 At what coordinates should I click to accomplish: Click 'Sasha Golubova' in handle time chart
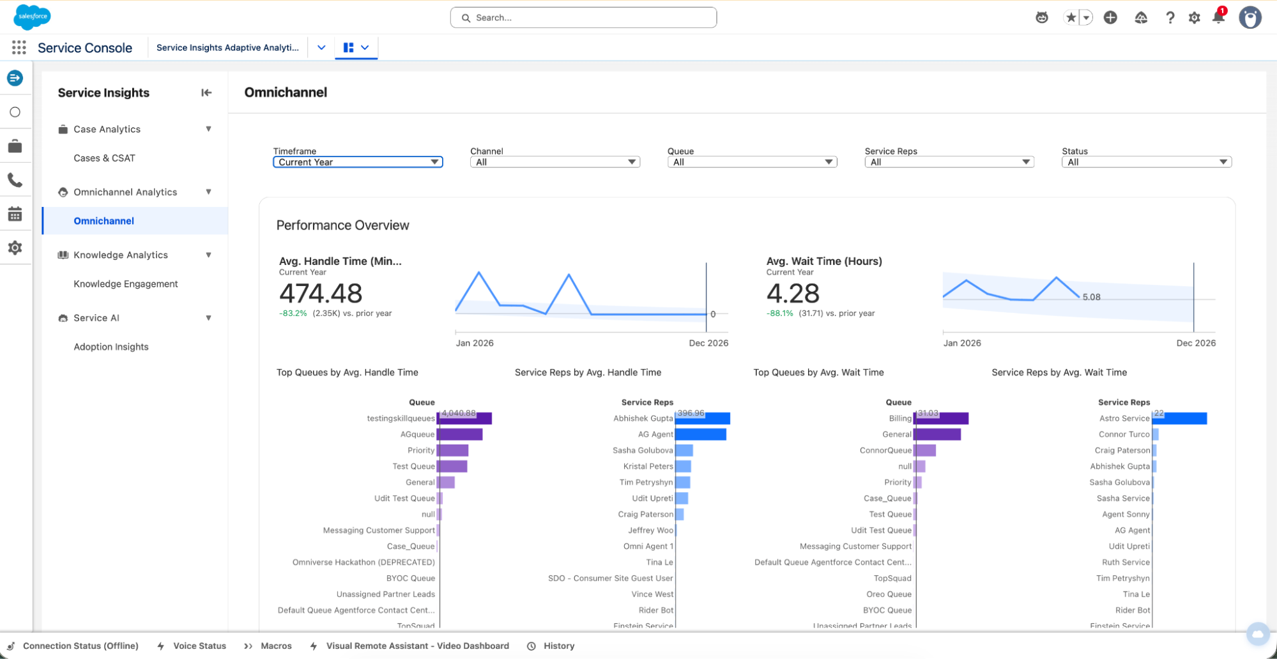[x=643, y=451]
